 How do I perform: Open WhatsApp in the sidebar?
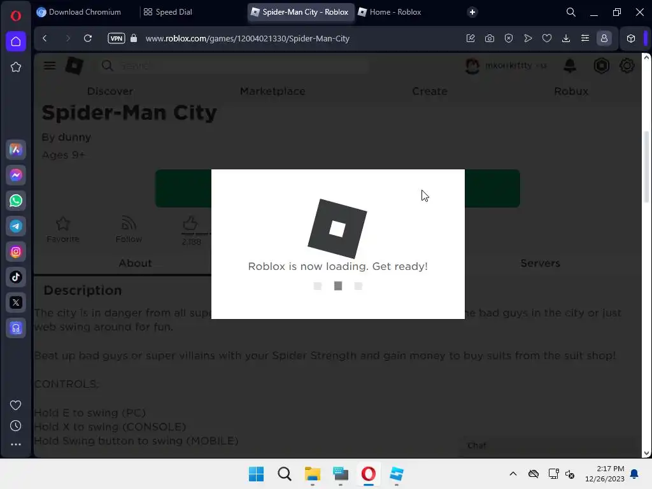(x=16, y=201)
